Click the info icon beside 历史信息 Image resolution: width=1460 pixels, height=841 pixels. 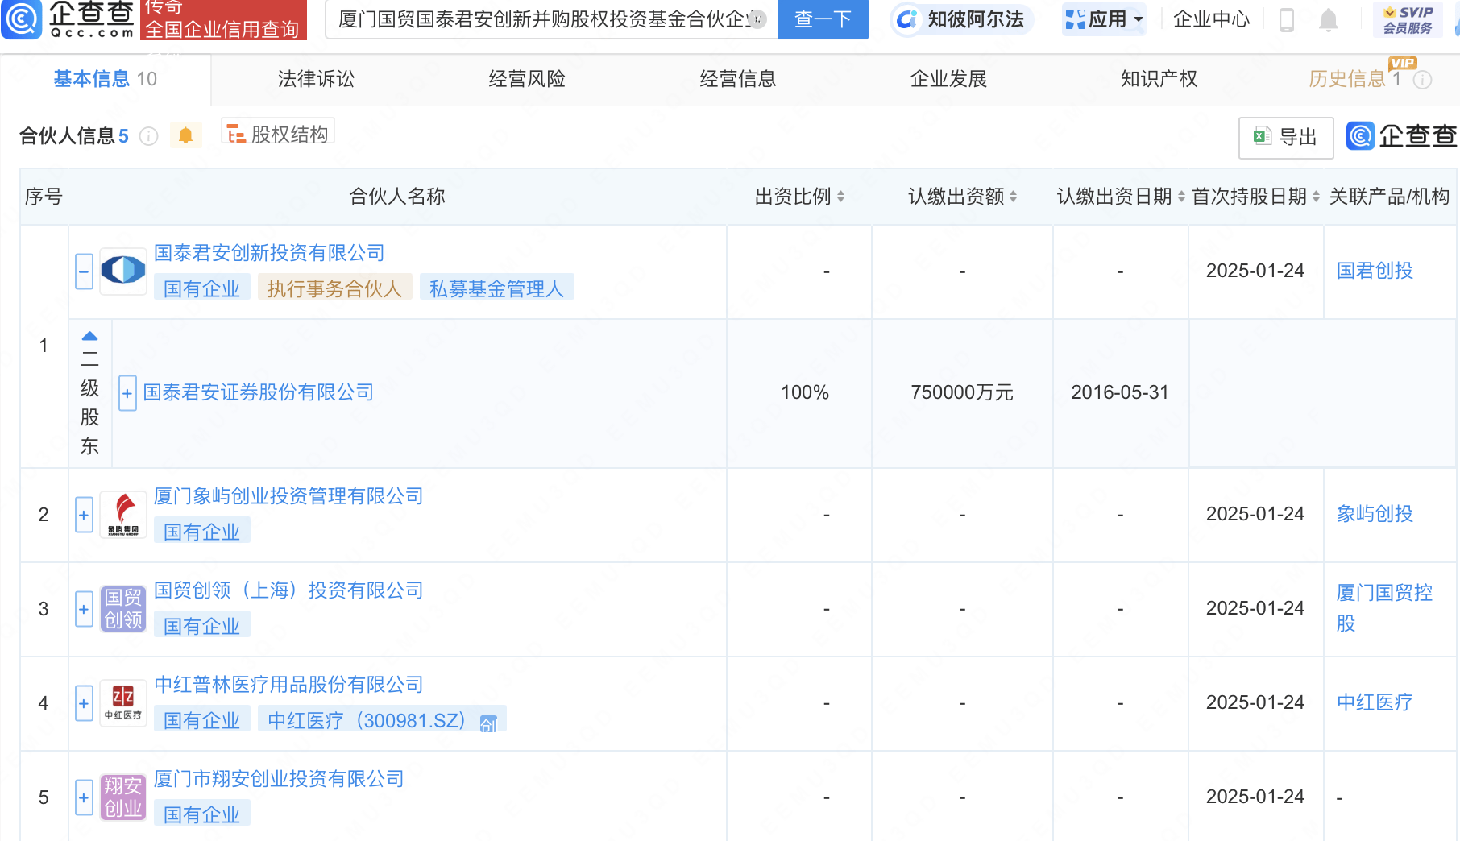[x=1423, y=79]
